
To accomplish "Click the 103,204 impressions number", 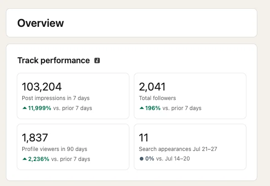I will (42, 86).
